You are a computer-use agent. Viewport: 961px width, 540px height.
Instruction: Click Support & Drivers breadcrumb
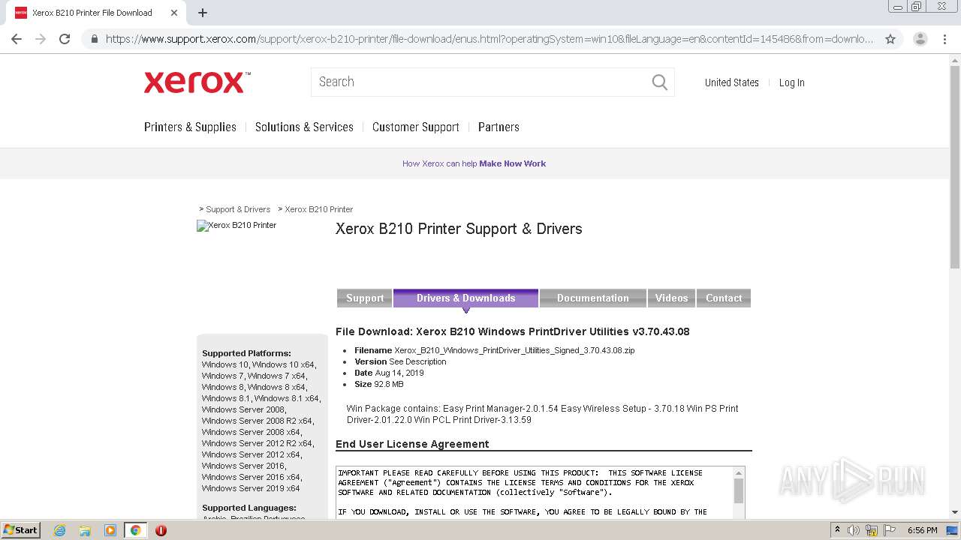(238, 209)
